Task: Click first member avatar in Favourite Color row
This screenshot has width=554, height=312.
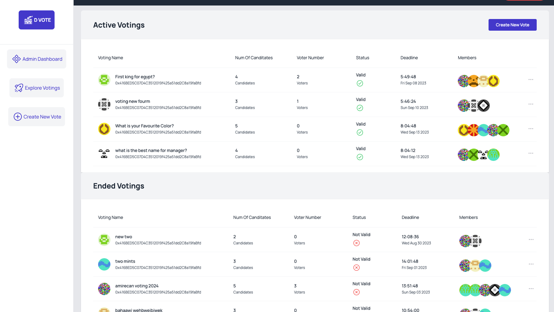Action: 463,130
